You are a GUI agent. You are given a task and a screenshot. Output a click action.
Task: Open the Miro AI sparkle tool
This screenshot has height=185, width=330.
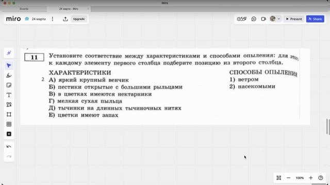click(x=9, y=53)
